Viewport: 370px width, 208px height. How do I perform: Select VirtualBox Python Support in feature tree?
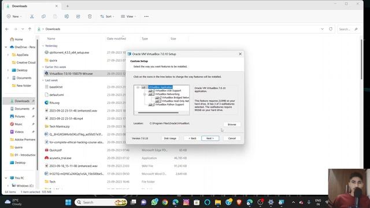[169, 105]
